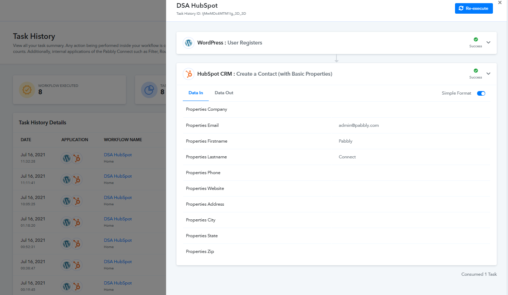The width and height of the screenshot is (508, 295).
Task: Click the WordPress icon in the 11:32:28 row
Action: pos(67,158)
